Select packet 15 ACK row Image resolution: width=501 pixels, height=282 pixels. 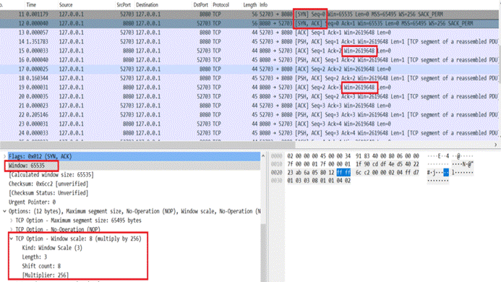tap(249, 51)
